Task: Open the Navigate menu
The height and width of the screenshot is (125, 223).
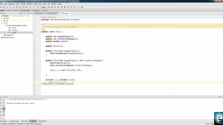Action: tap(11, 4)
